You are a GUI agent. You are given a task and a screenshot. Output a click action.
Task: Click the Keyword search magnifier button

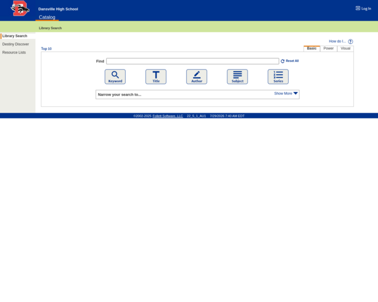pos(115,77)
